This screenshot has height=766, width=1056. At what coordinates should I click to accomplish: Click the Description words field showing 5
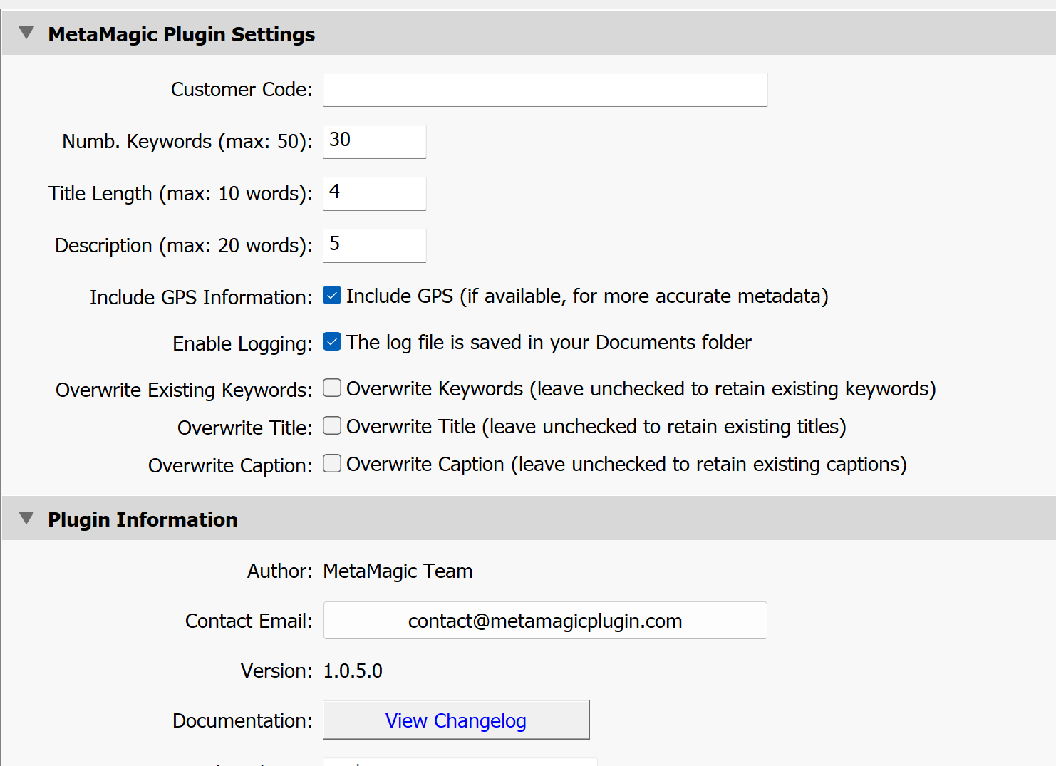[375, 246]
